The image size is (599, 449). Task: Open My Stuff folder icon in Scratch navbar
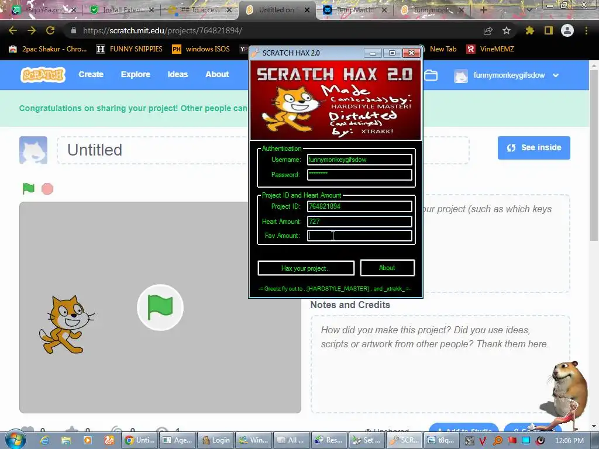point(431,75)
